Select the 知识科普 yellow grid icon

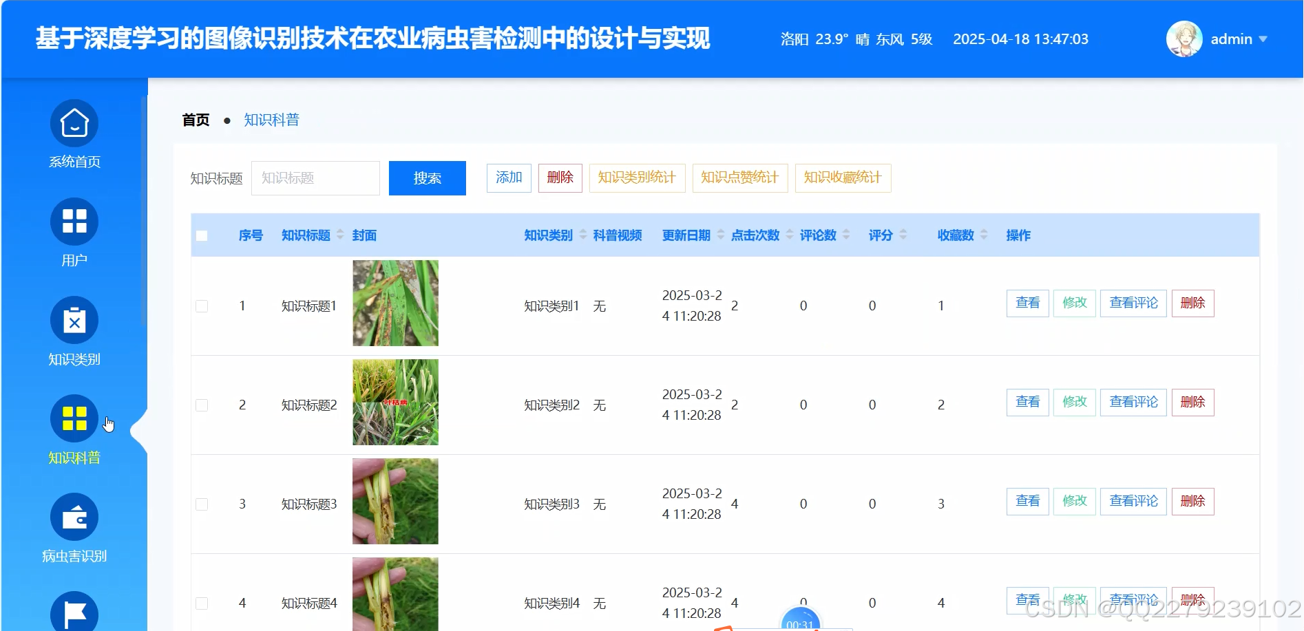(x=74, y=418)
